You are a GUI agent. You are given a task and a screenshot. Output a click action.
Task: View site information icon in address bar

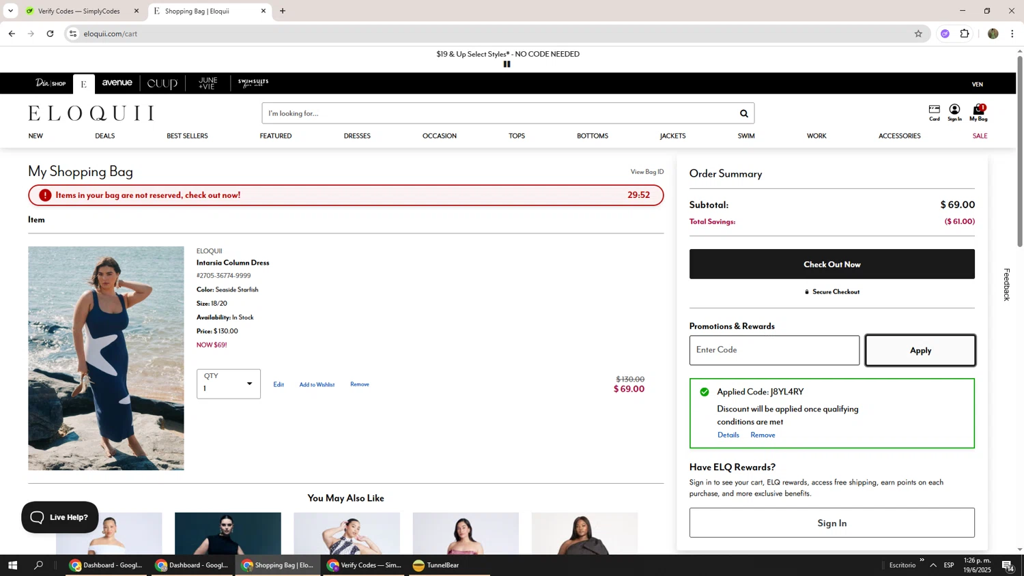click(73, 33)
